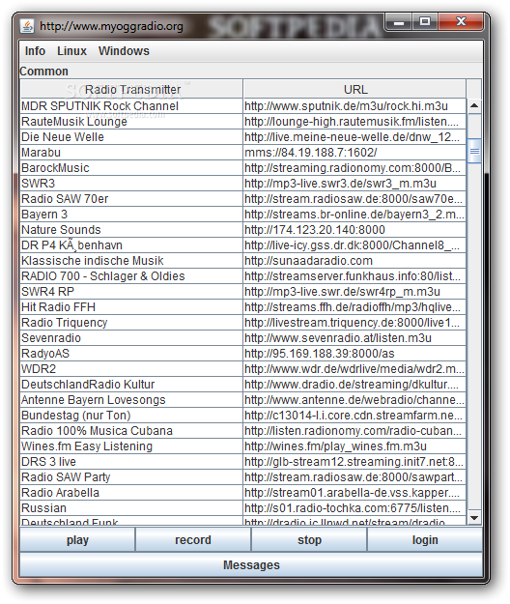Viewport: 510px width, 604px height.
Task: Close the myoggradio window
Action: (x=461, y=22)
